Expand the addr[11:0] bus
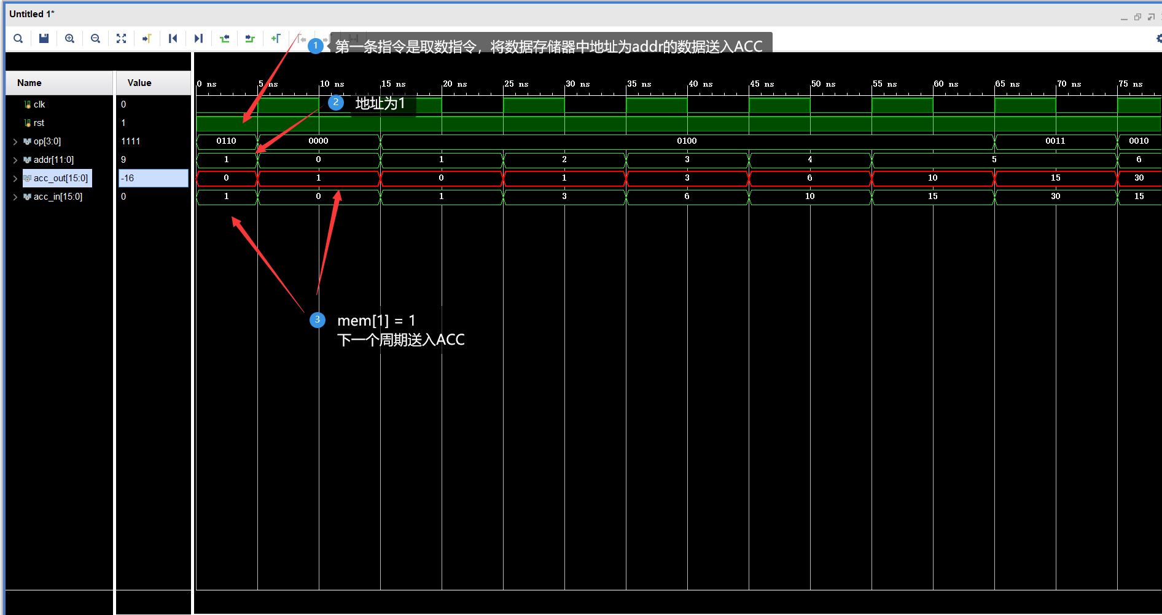 pyautogui.click(x=15, y=160)
